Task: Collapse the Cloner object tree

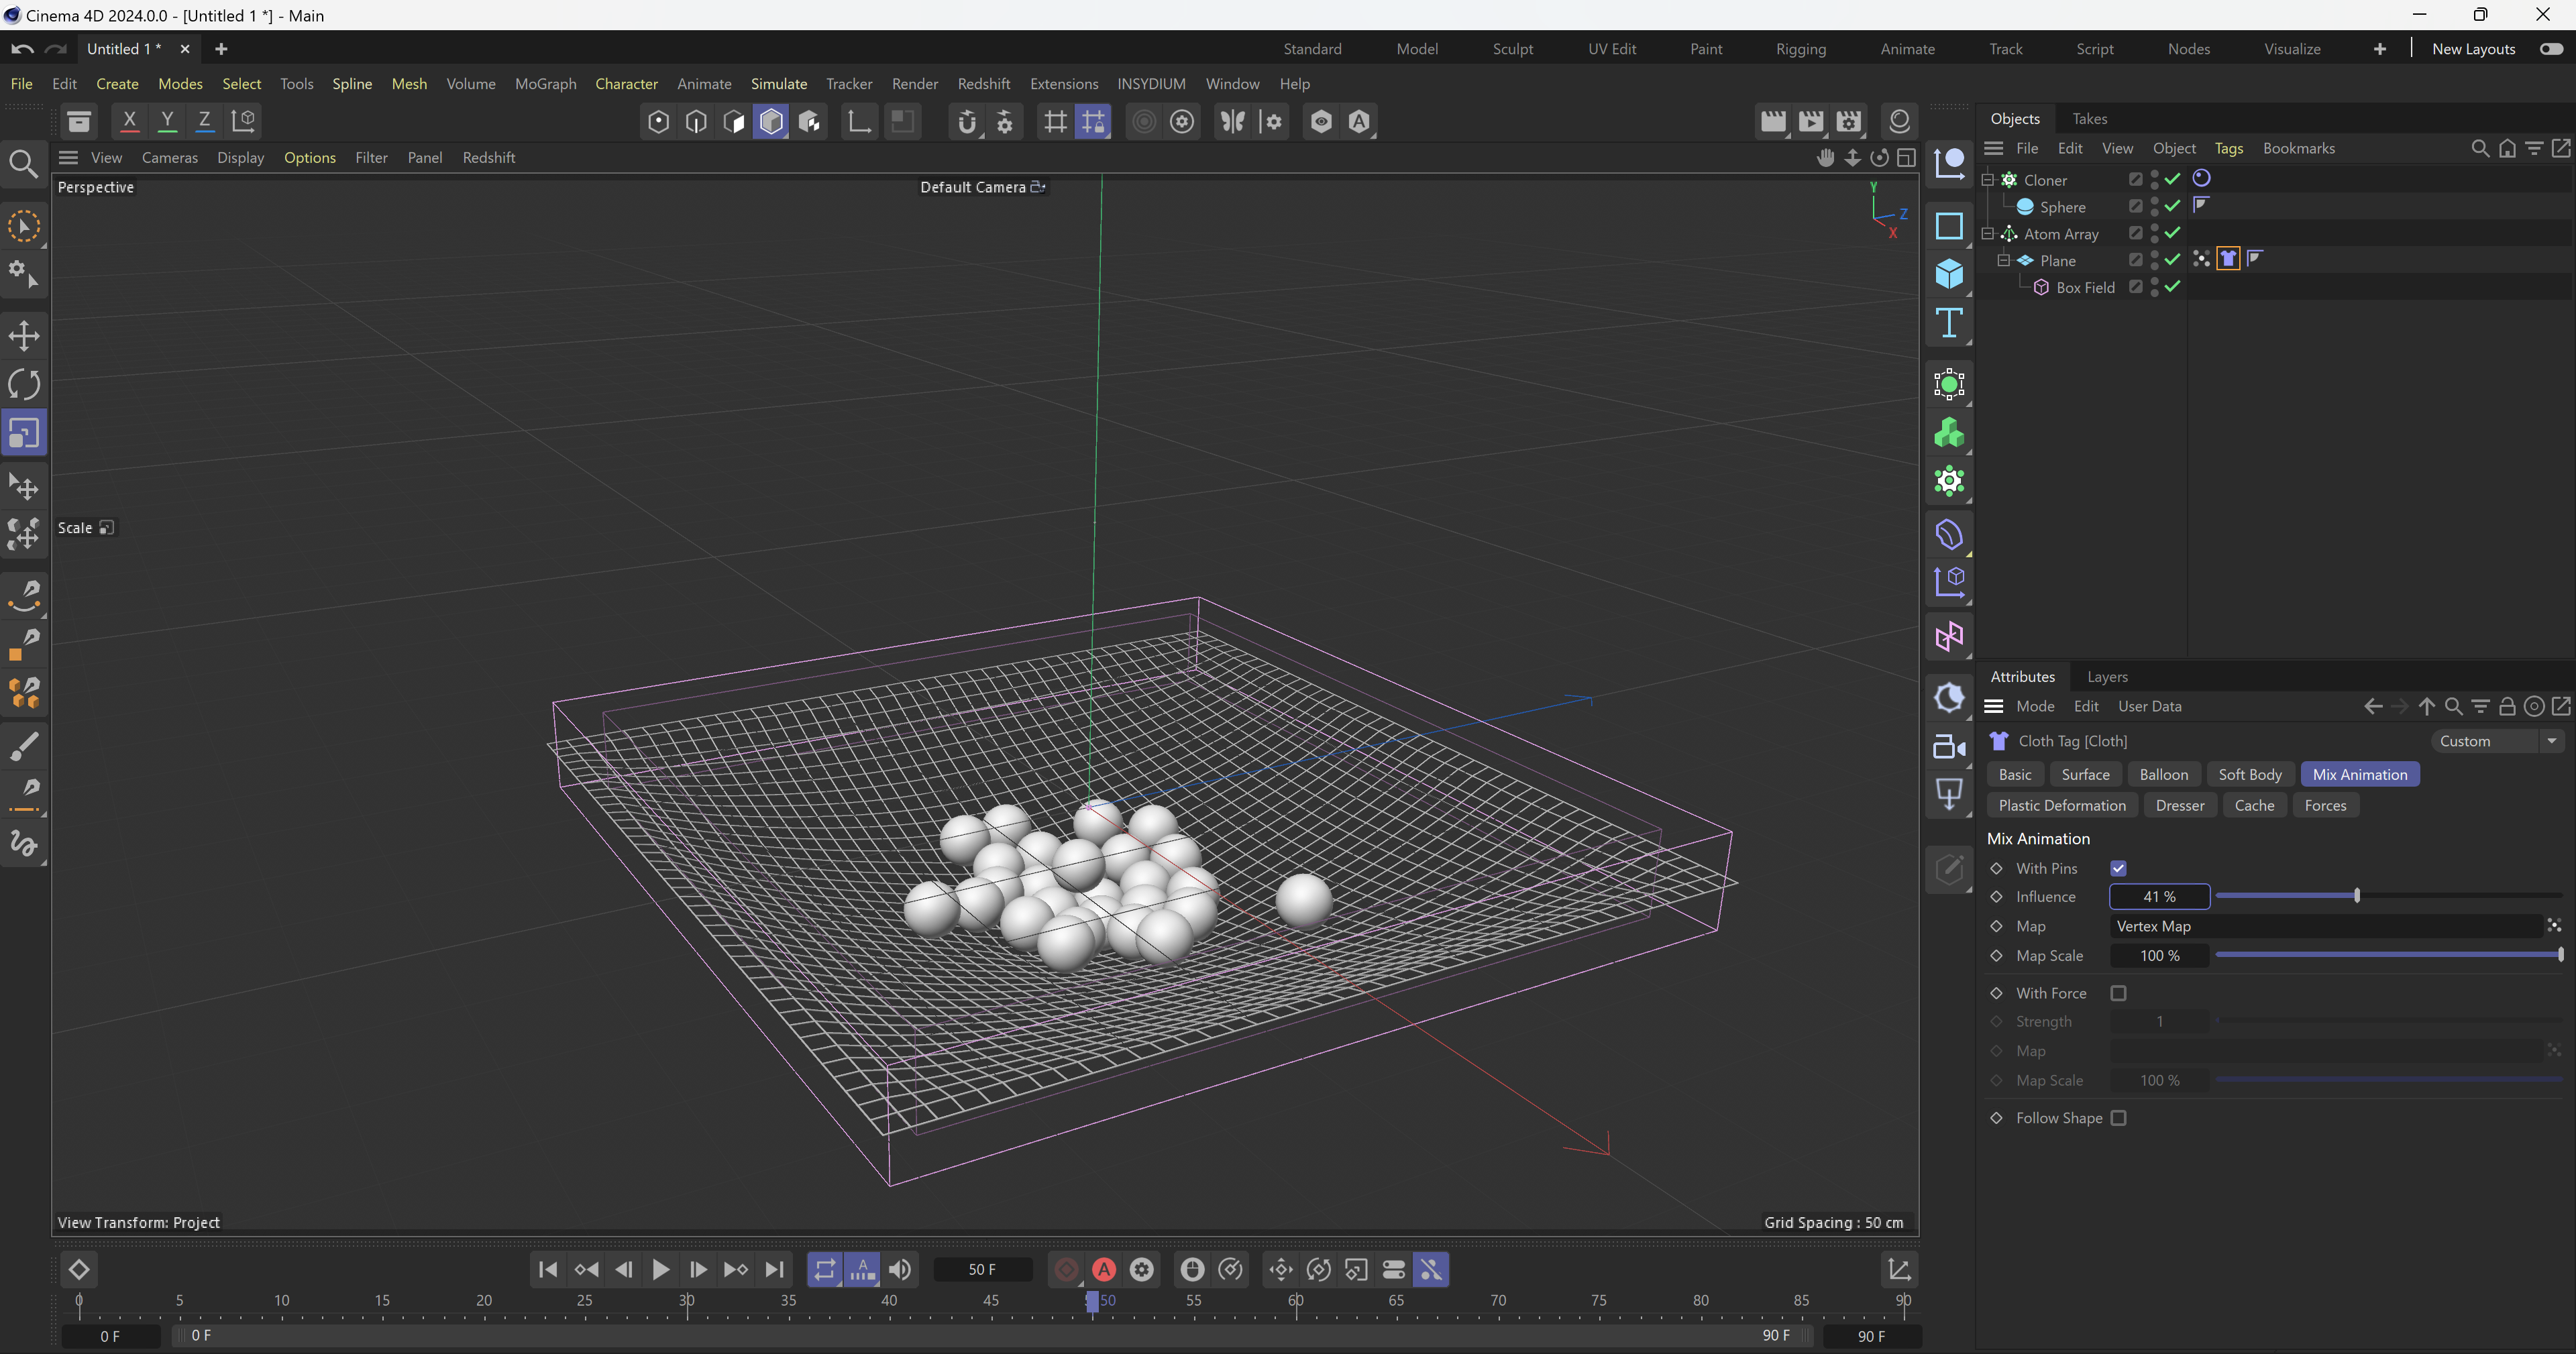Action: pos(1988,180)
